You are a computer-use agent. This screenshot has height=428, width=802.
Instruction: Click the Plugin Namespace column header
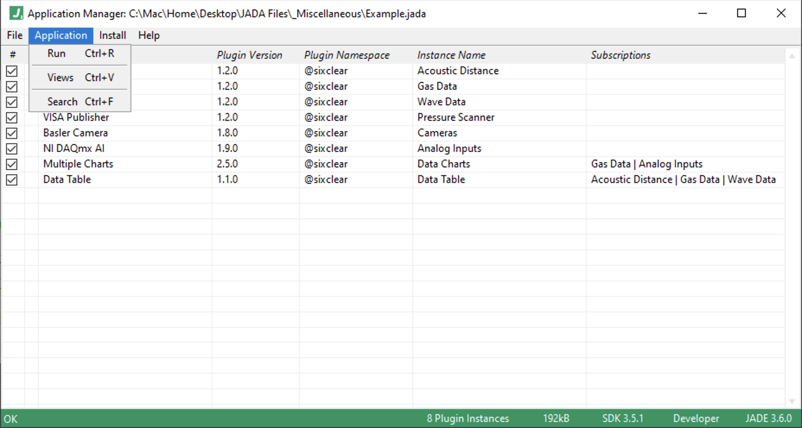point(347,55)
